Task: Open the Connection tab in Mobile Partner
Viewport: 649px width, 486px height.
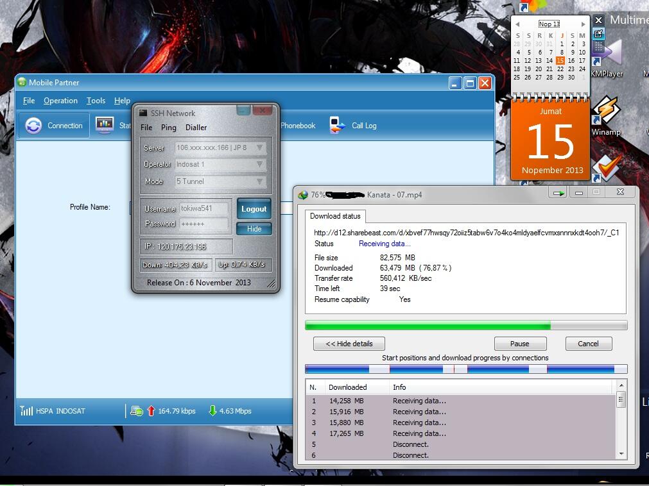Action: click(x=54, y=126)
